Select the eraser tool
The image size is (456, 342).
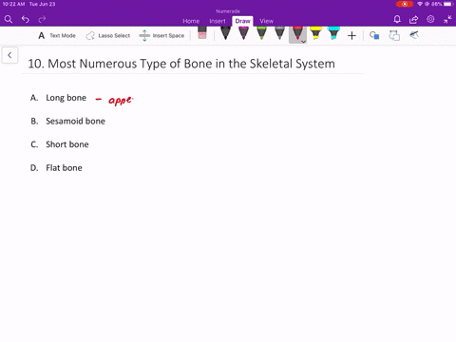pyautogui.click(x=202, y=33)
